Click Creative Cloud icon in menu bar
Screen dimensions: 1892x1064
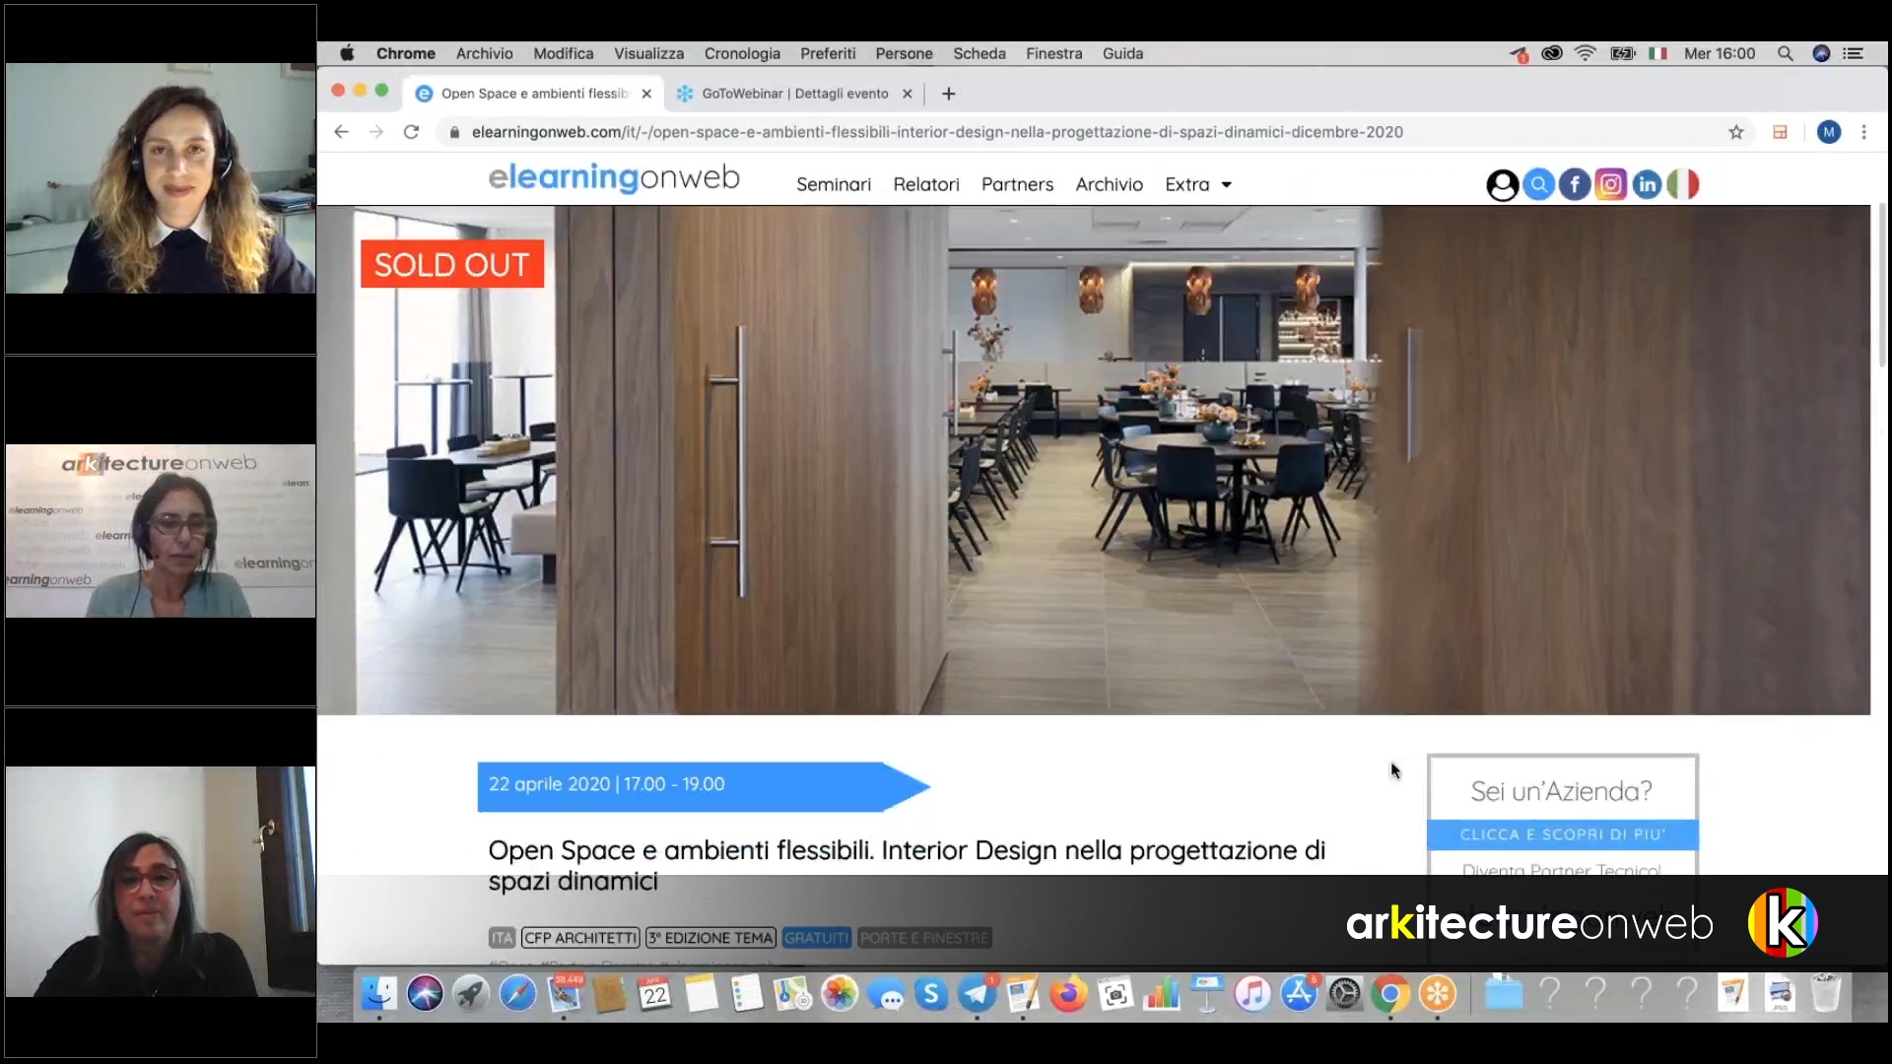(1552, 54)
